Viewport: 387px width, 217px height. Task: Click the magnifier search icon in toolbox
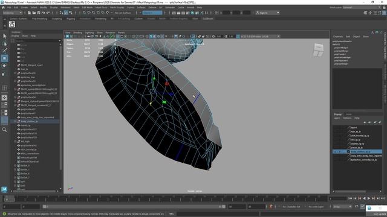[4, 130]
